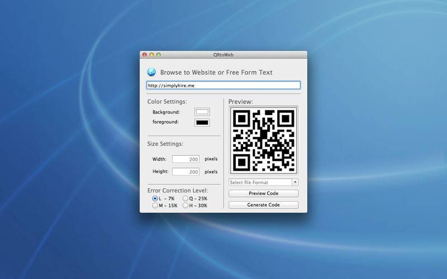
Task: Open the foreground color swatch
Action: click(202, 123)
